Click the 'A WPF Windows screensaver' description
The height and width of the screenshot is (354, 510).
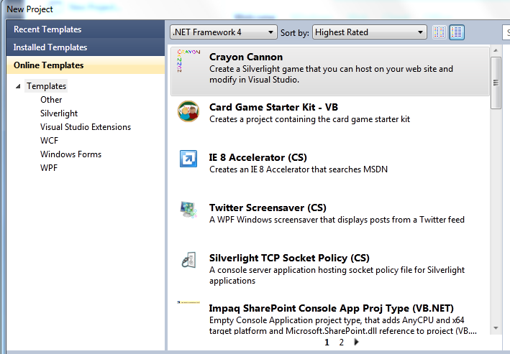coord(337,220)
